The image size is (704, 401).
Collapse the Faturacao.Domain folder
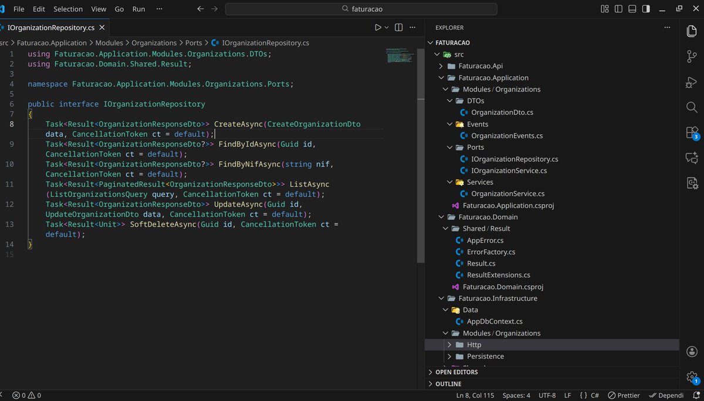pos(441,217)
